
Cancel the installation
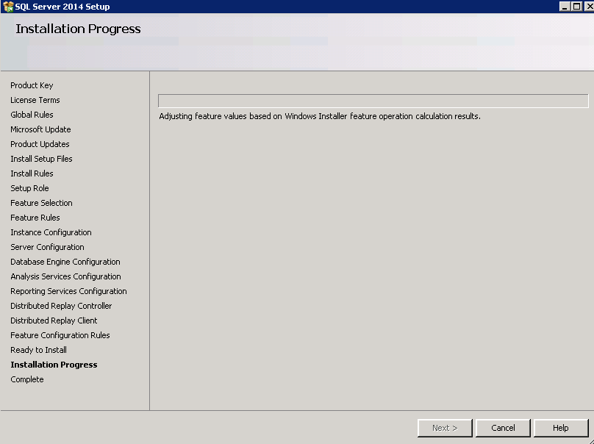pos(503,428)
